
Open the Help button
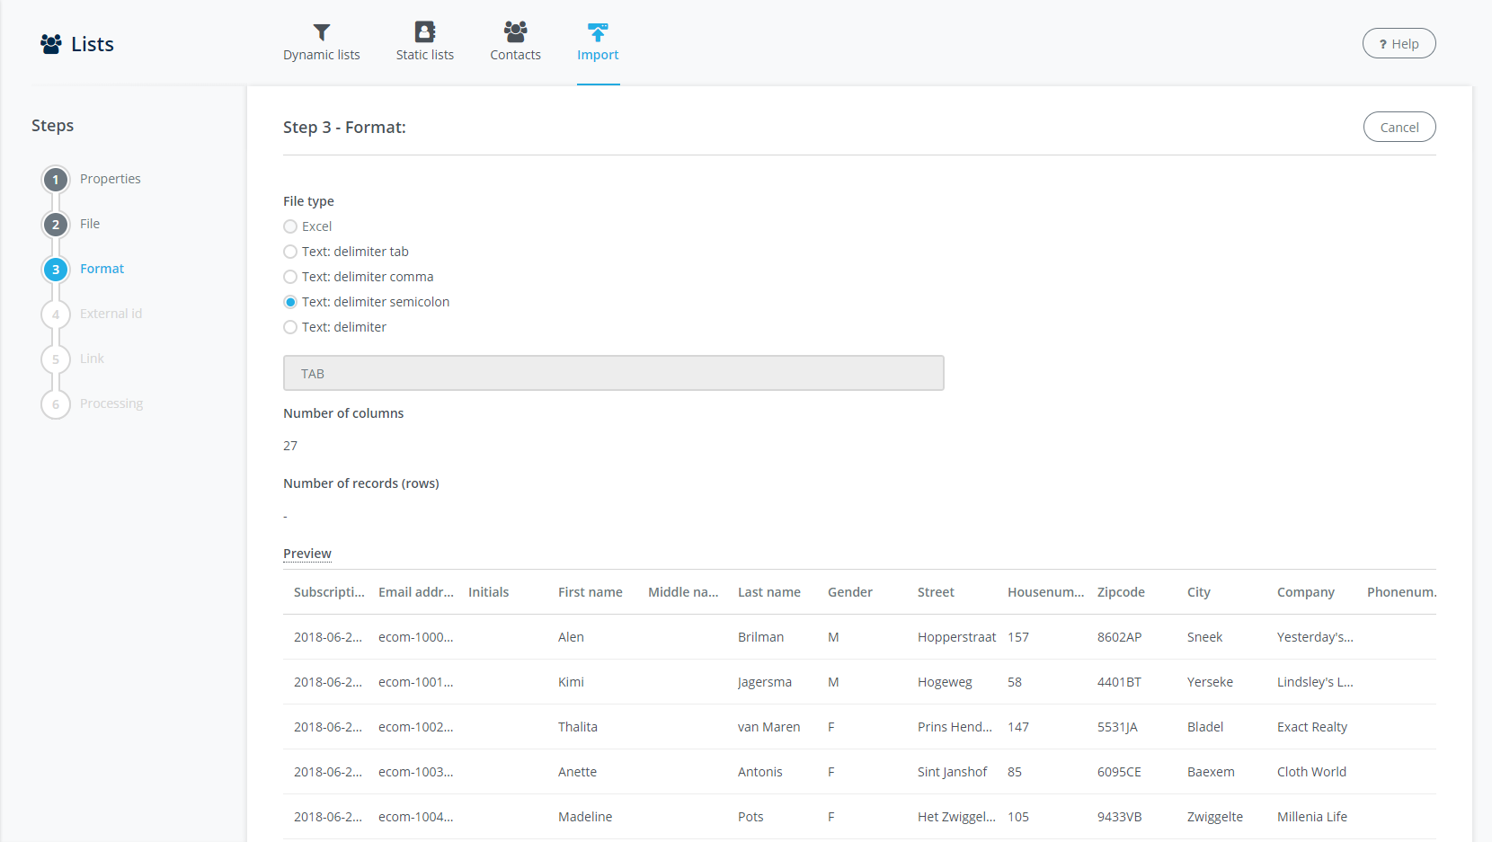1399,43
